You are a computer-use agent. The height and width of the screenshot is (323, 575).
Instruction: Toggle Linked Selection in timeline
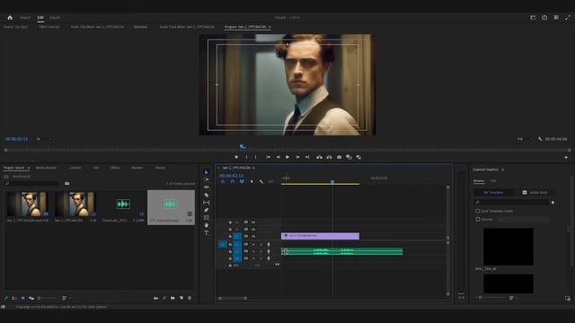click(242, 181)
